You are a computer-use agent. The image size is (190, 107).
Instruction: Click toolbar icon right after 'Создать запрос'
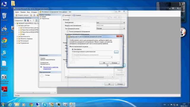(x=31, y=15)
